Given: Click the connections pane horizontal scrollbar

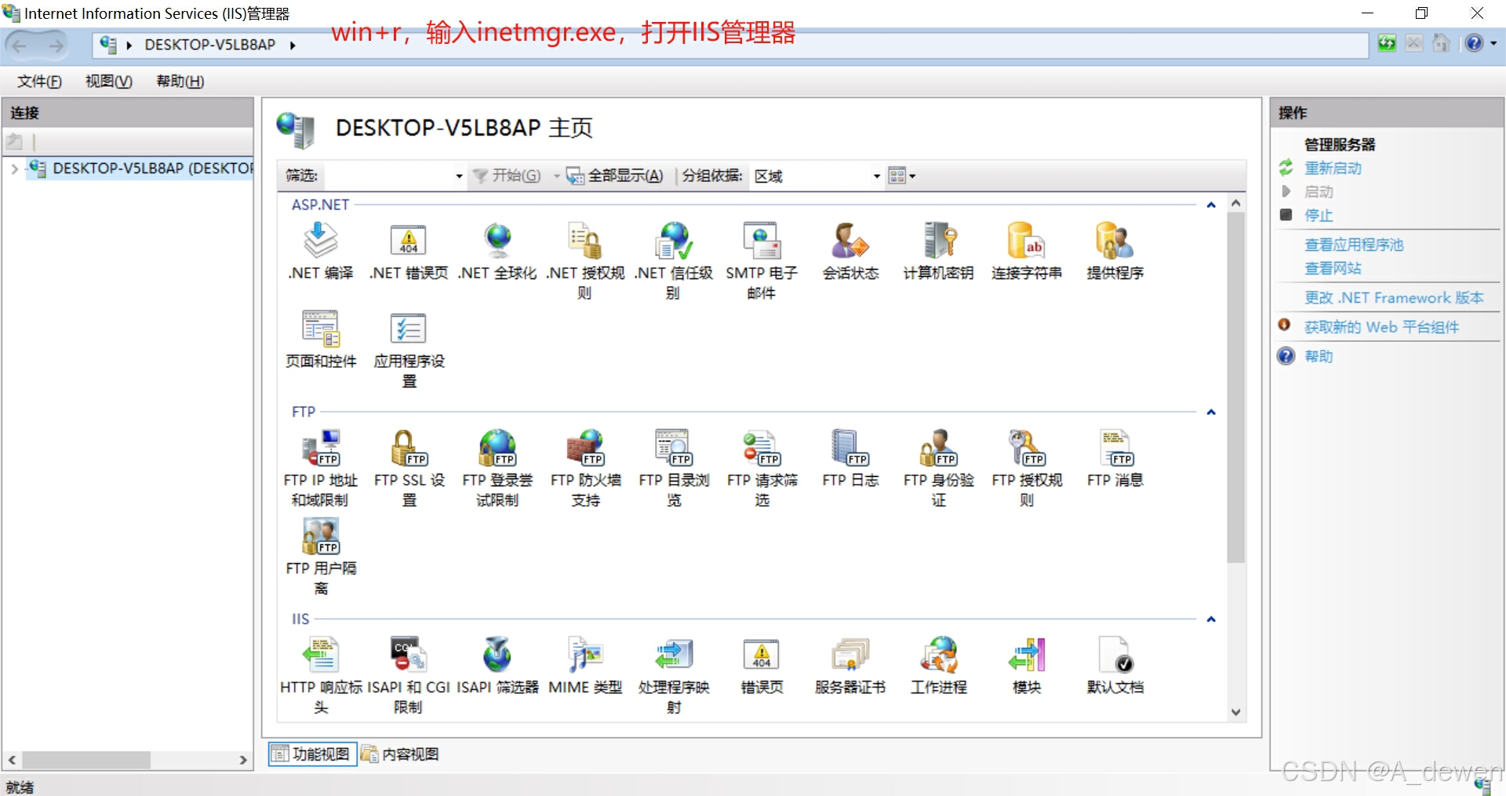Looking at the screenshot, I should 86,760.
